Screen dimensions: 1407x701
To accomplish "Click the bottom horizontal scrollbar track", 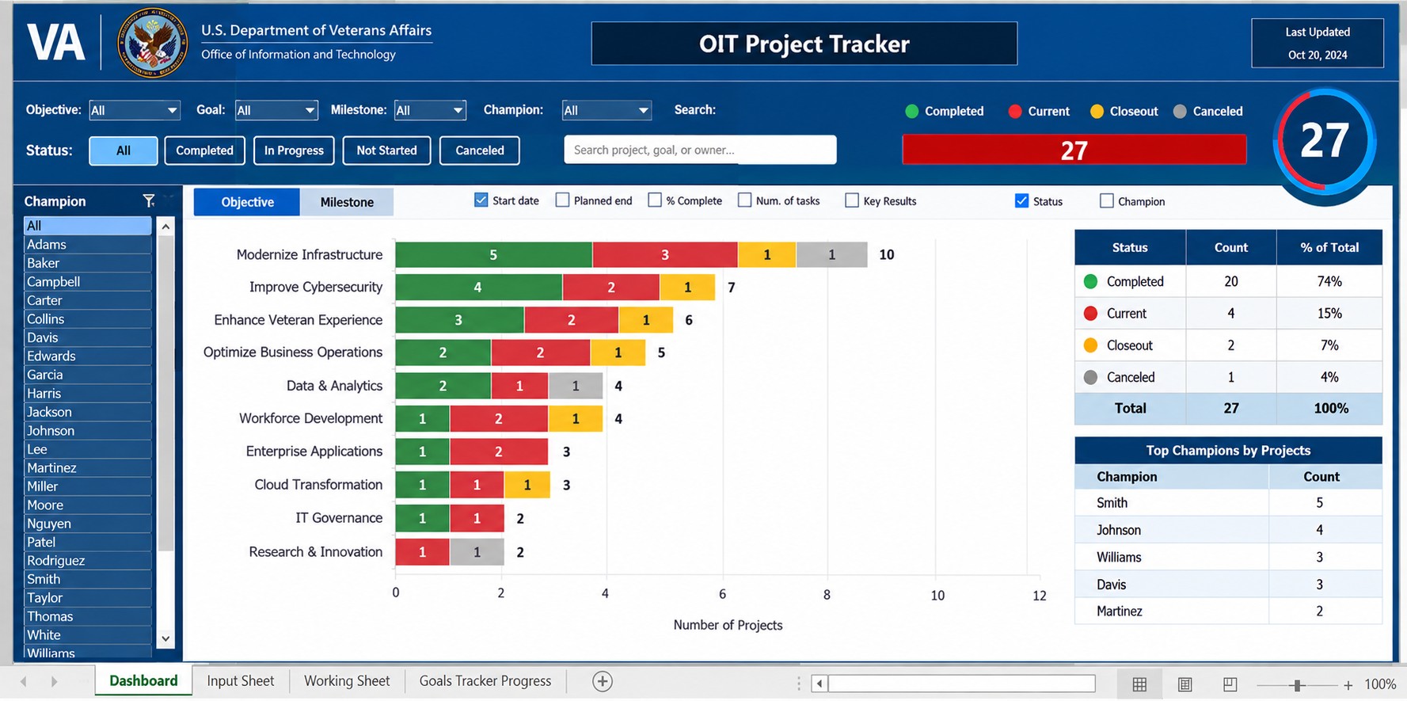I will [x=961, y=684].
